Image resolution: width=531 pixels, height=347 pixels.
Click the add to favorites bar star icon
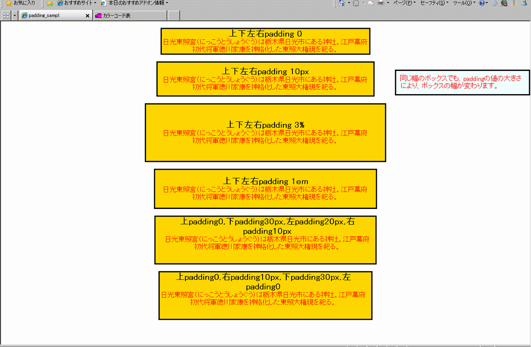[50, 3]
